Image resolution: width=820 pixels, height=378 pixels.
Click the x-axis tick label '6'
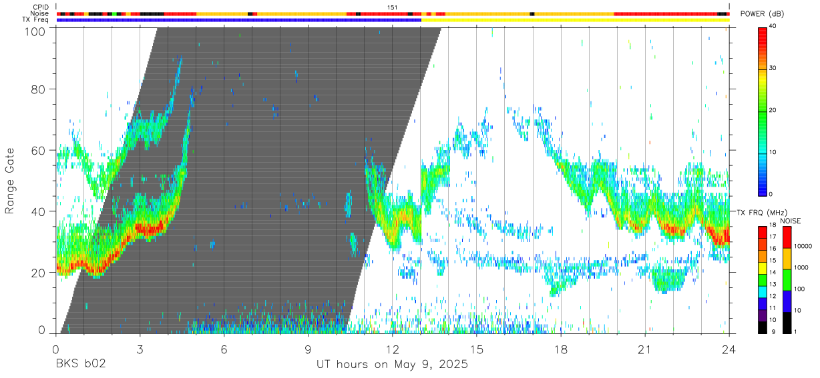point(224,349)
